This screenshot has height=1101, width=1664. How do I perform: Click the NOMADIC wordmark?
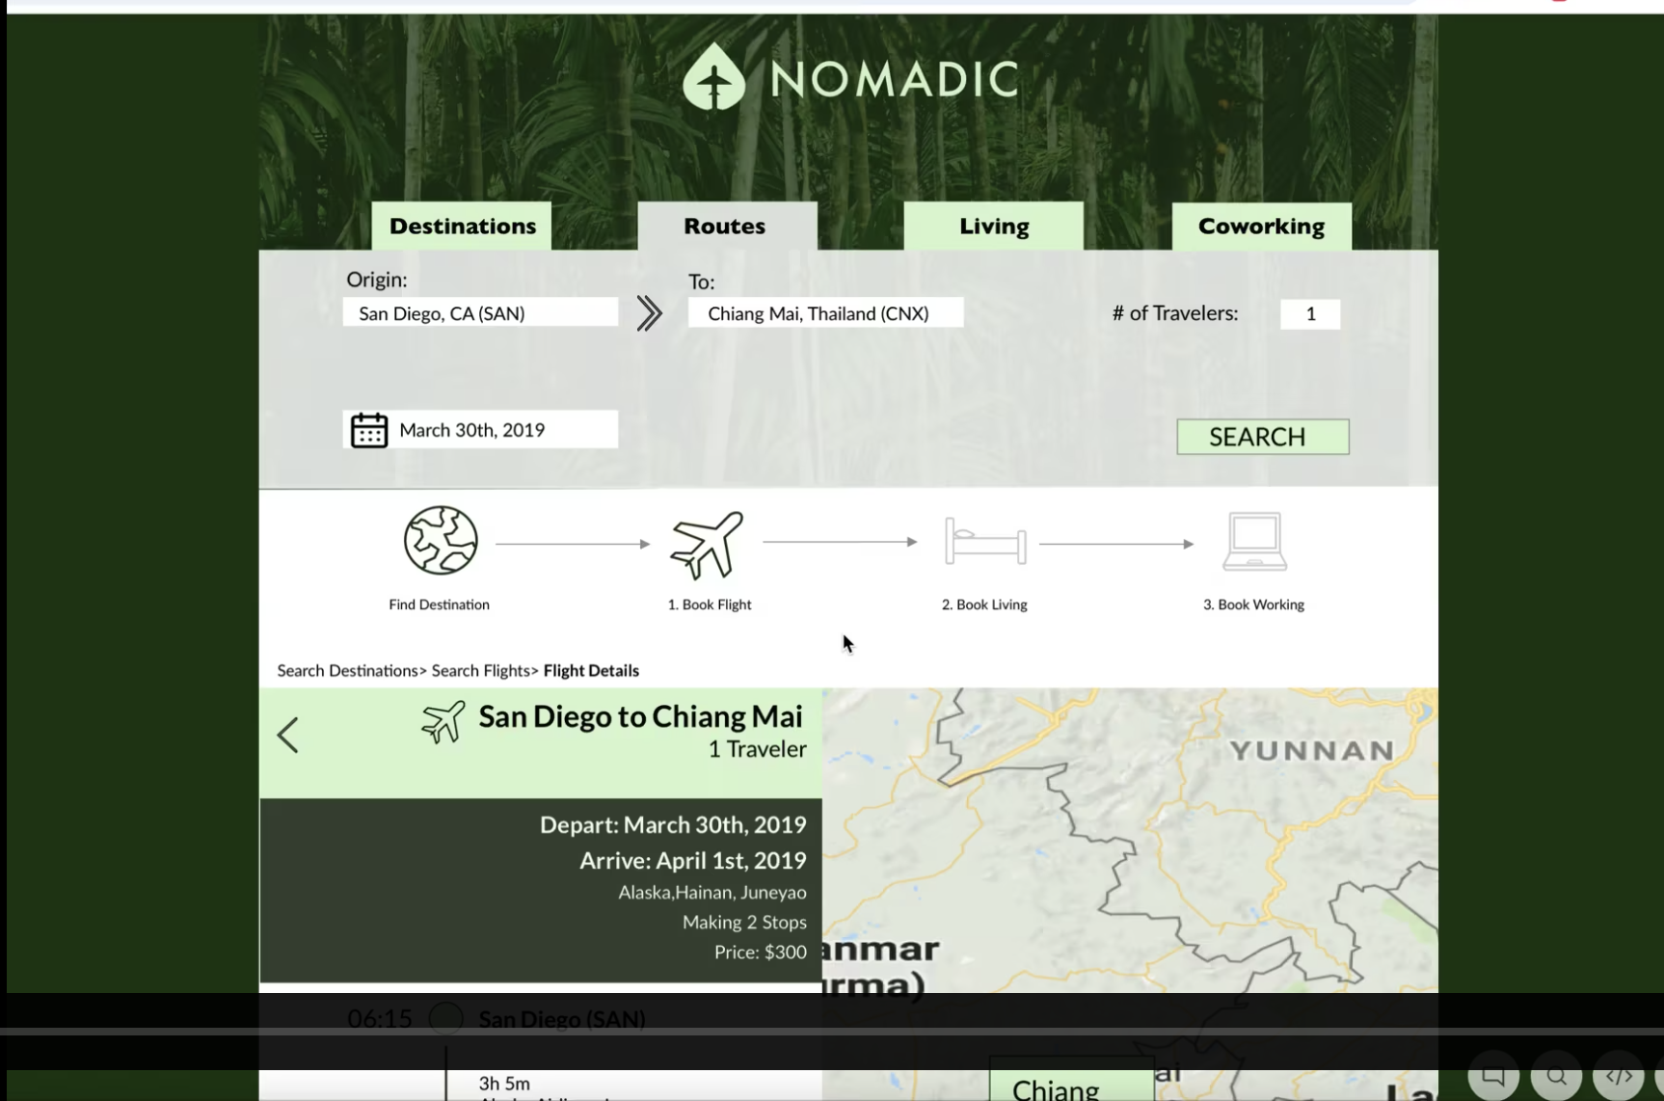(895, 79)
